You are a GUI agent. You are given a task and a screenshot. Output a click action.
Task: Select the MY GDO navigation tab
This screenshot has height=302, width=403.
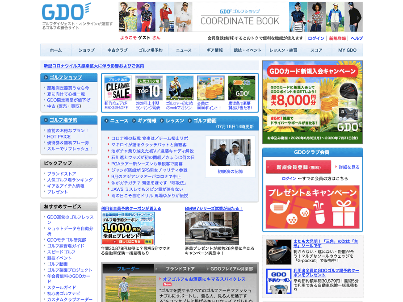347,50
